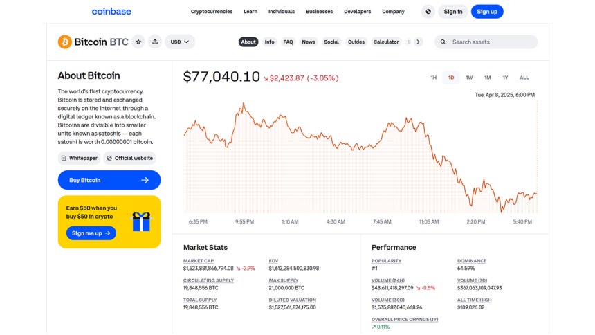Select the 1H chart range
Screen dimensions: 595x335
[433, 78]
